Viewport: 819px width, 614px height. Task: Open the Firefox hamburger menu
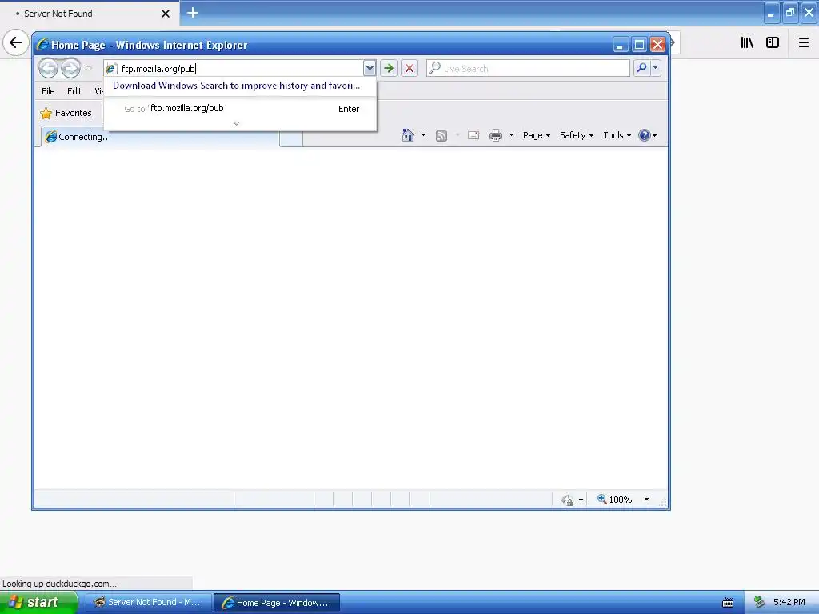click(x=803, y=42)
